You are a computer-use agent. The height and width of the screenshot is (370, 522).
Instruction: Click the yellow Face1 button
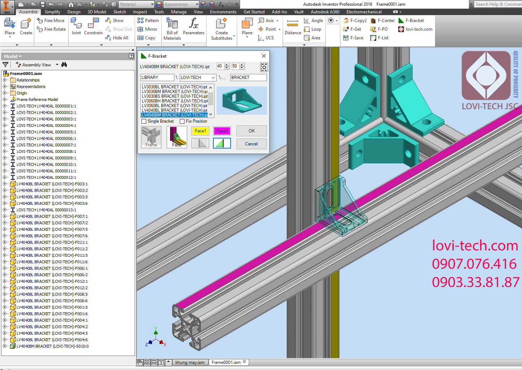[200, 131]
